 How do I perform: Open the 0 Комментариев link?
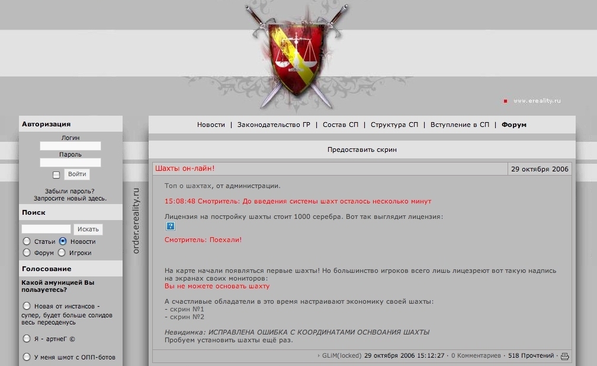coord(476,356)
